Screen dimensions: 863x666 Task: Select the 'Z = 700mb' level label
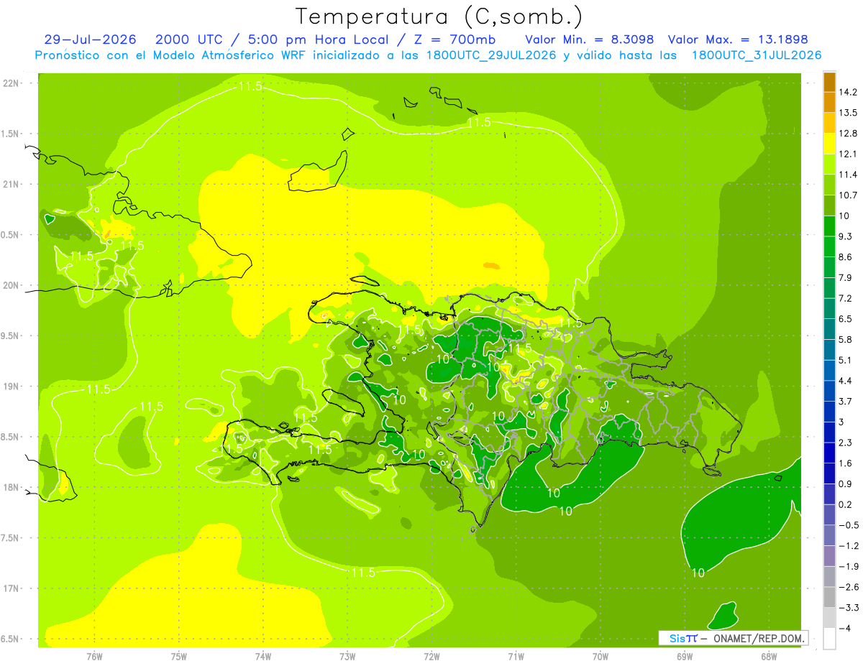click(x=455, y=39)
